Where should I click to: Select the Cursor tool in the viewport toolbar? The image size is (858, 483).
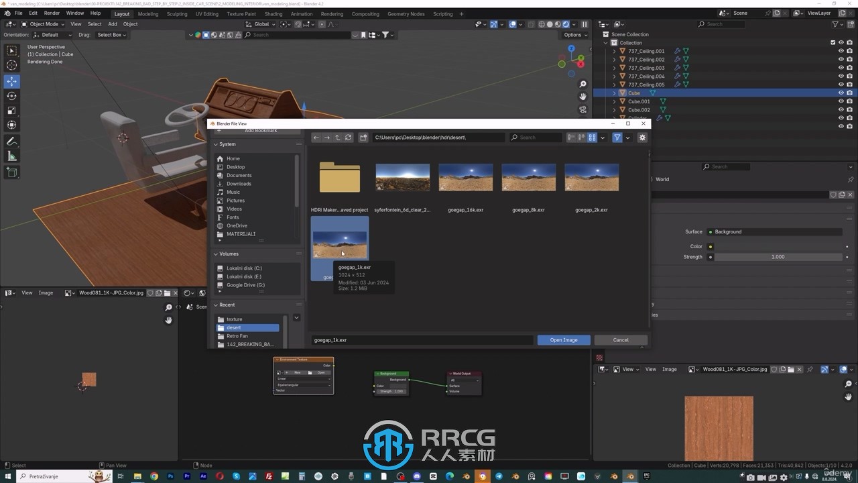12,65
